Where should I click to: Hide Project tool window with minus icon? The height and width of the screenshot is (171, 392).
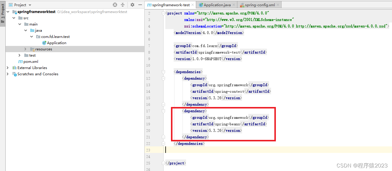click(140, 5)
